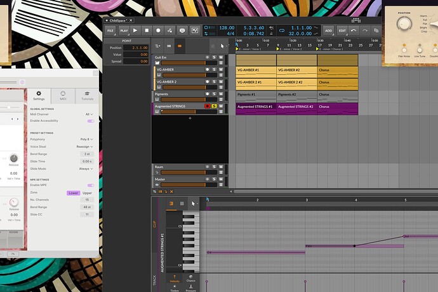The image size is (438, 292).
Task: Toggle Enable Accessibility switch
Action: [x=91, y=121]
